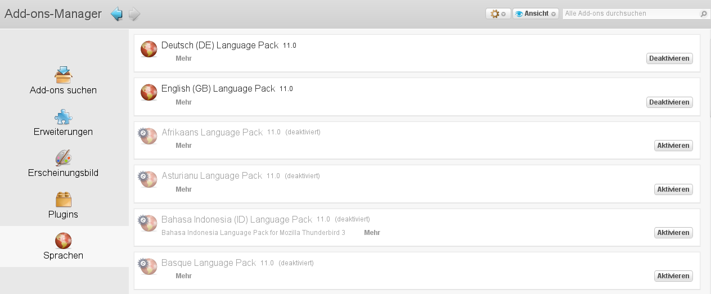Click the Deutsch (DE) Language Pack globe icon
The width and height of the screenshot is (711, 294).
click(x=148, y=49)
